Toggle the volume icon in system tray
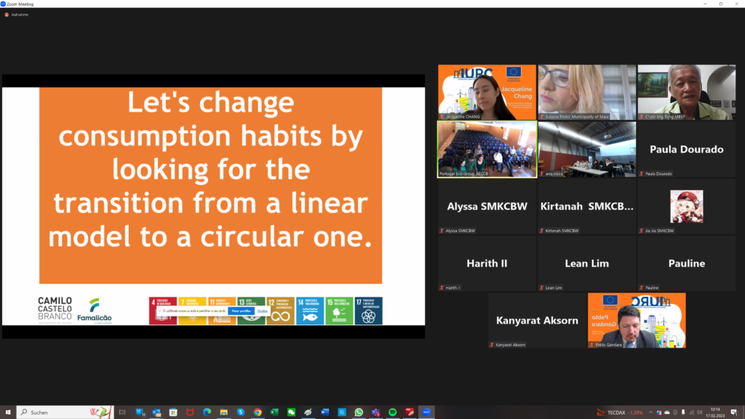This screenshot has width=745, height=419. (x=699, y=412)
